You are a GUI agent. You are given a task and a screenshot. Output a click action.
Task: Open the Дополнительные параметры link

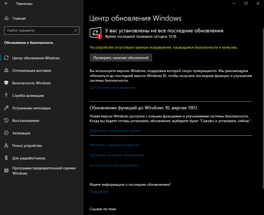114,165
